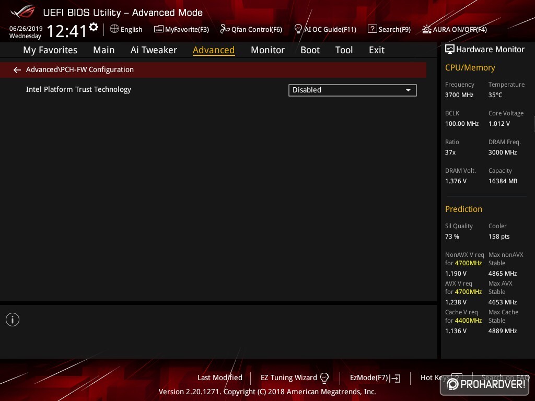
Task: Select Intel Platform Trust Technology label
Action: pyautogui.click(x=78, y=89)
